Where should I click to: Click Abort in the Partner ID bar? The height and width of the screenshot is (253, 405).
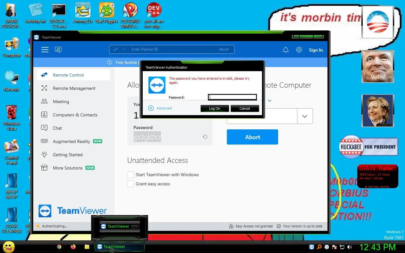tap(224, 49)
